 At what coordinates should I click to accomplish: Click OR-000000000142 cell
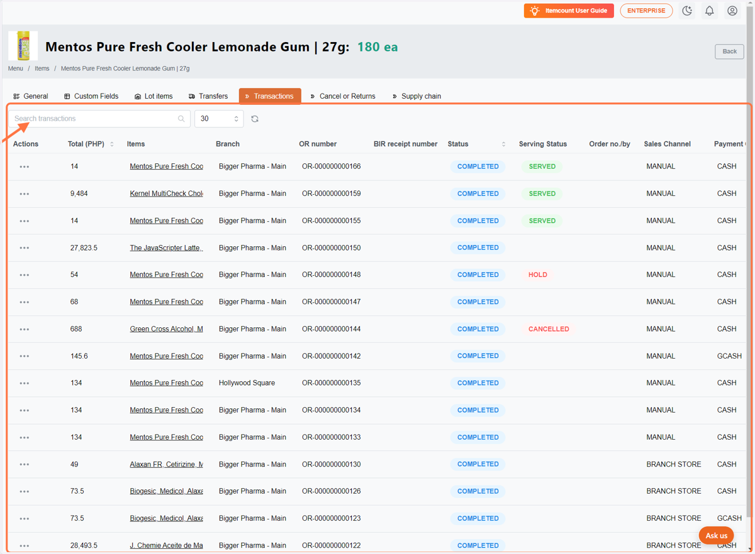tap(332, 356)
